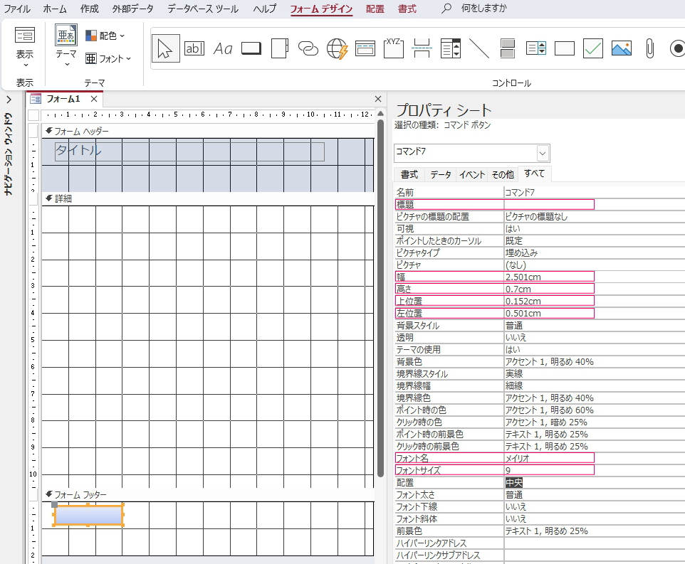Open the コマンド7 object selector dropdown
The image size is (685, 564).
[543, 153]
